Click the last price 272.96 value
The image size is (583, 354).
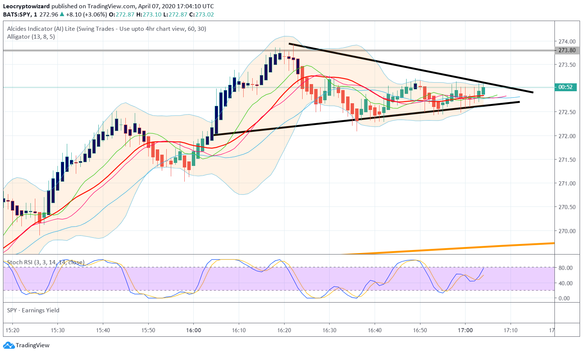point(49,14)
